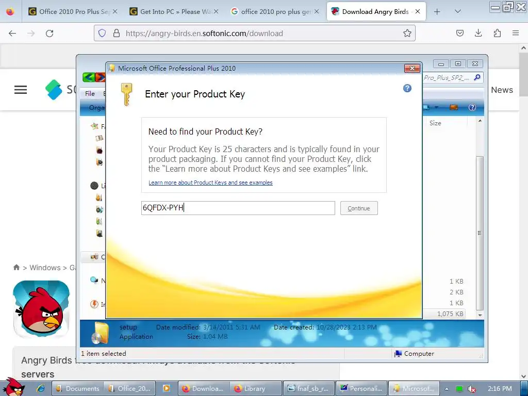
Task: Switch to the Library Firefox taskbar button
Action: pos(255,389)
